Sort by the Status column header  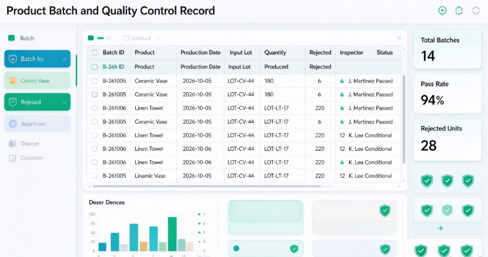(x=385, y=53)
